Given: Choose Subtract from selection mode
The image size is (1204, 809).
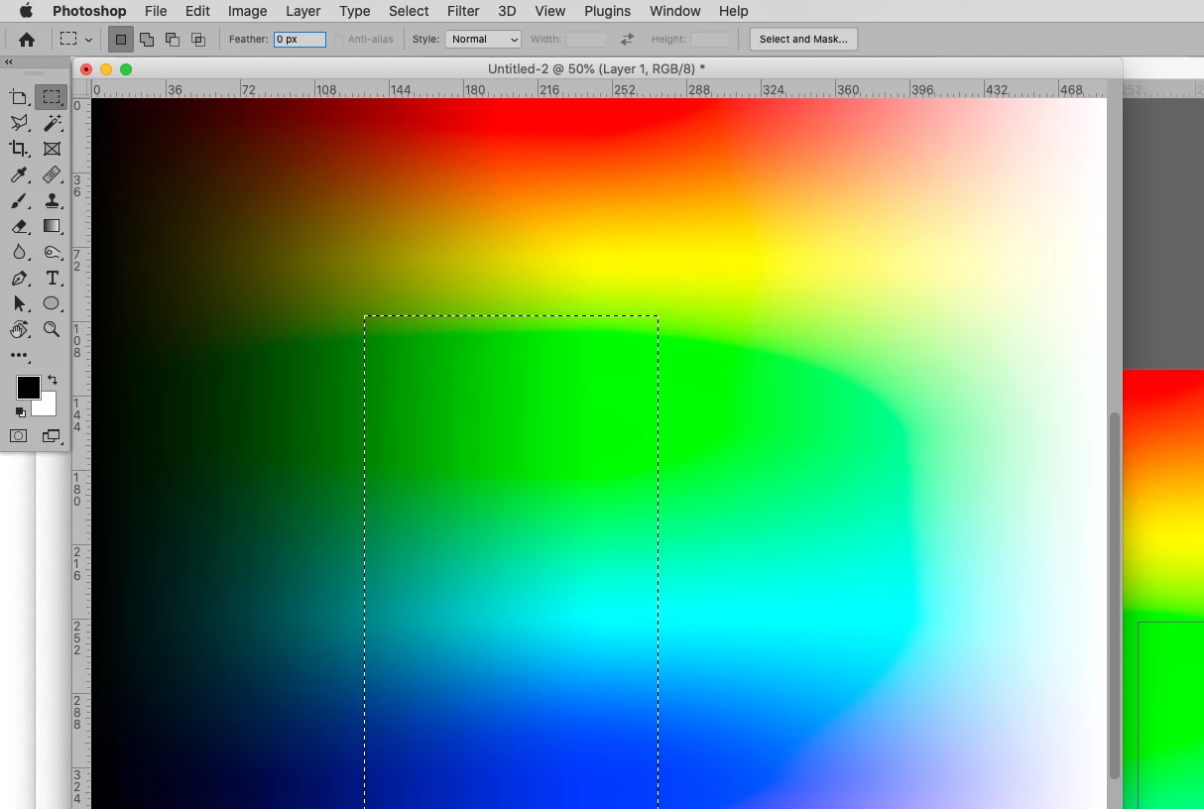Looking at the screenshot, I should [x=173, y=40].
